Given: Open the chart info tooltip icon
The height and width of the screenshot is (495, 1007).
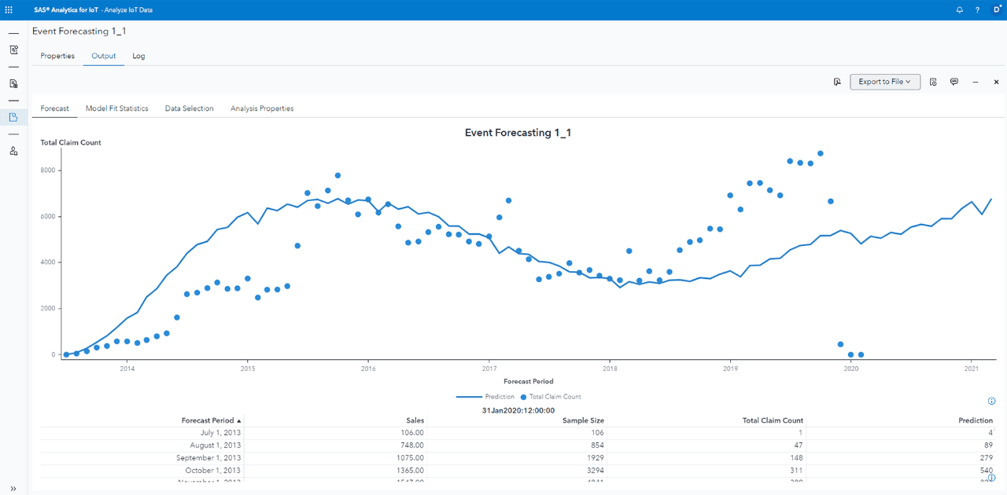Looking at the screenshot, I should pos(991,401).
